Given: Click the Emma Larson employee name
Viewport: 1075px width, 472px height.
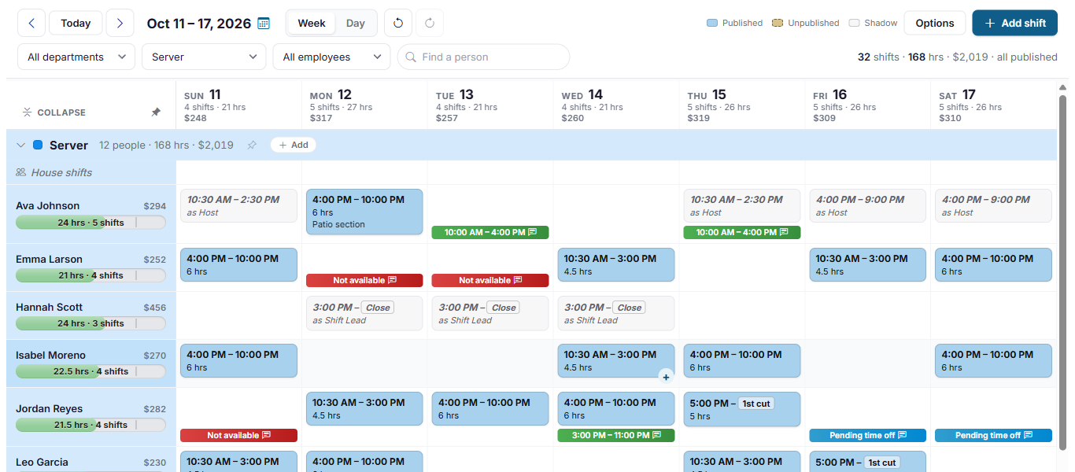Looking at the screenshot, I should (49, 260).
